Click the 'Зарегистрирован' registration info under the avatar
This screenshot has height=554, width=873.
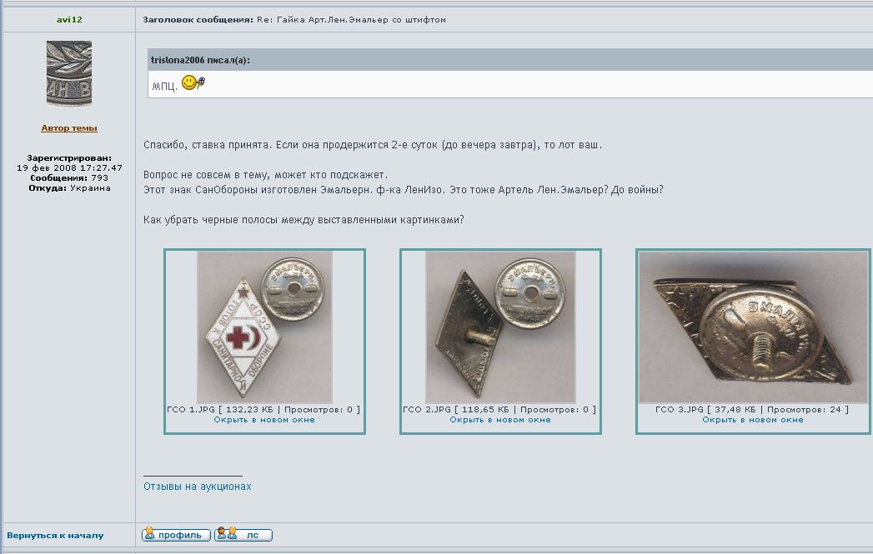click(x=69, y=157)
